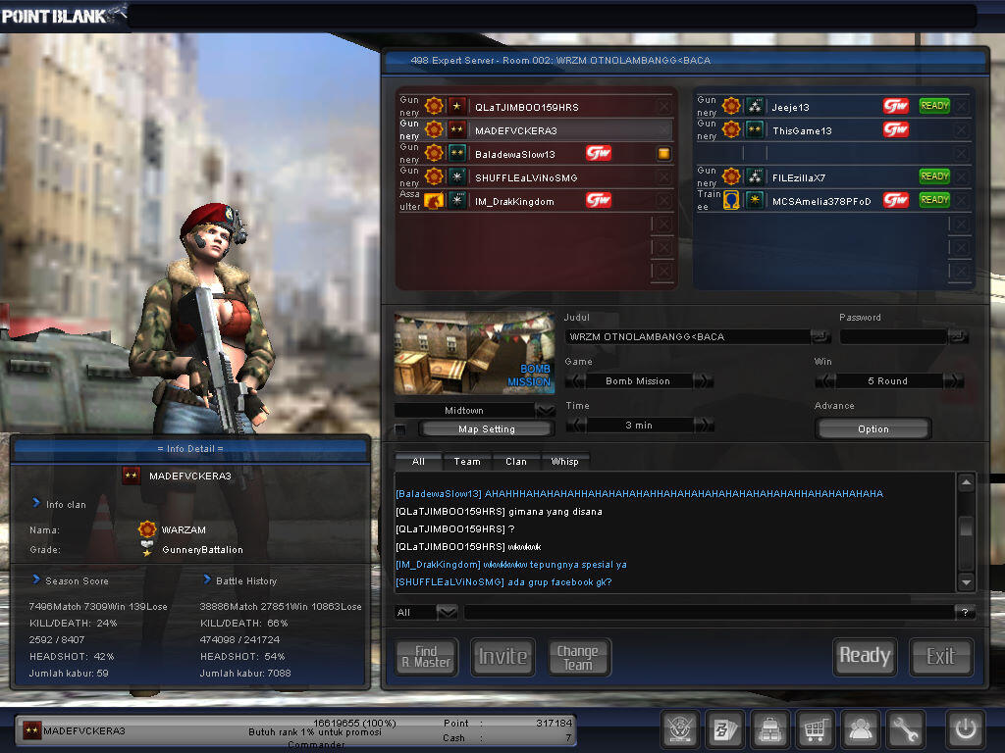Click the chat help question mark button
This screenshot has width=1005, height=753.
click(965, 613)
